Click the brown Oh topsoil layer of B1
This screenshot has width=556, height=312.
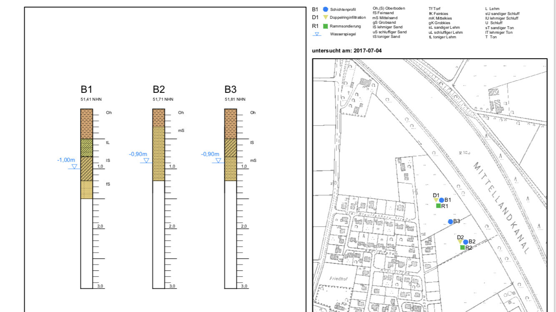coord(86,124)
